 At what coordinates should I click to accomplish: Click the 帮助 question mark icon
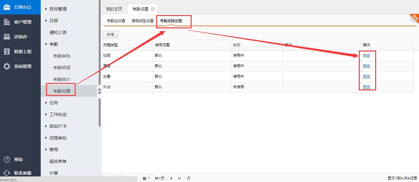(7, 159)
